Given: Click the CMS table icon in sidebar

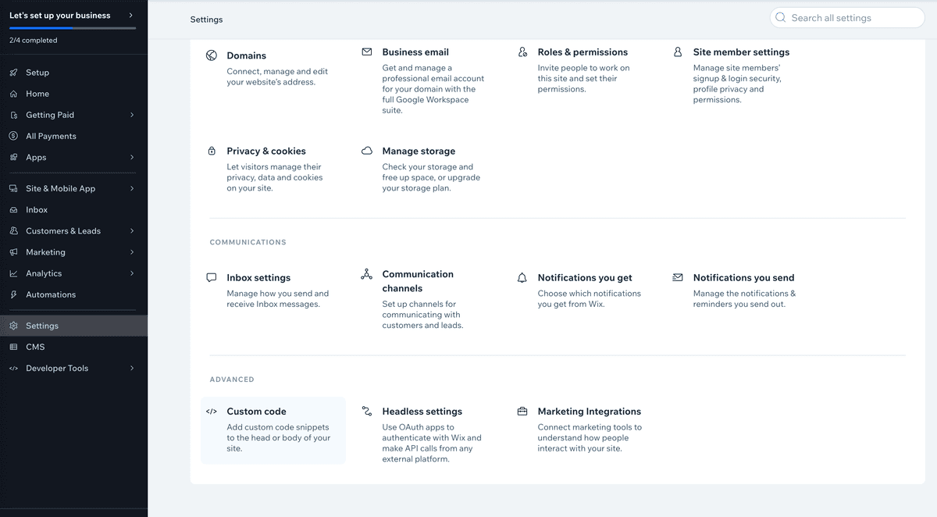Looking at the screenshot, I should point(13,347).
